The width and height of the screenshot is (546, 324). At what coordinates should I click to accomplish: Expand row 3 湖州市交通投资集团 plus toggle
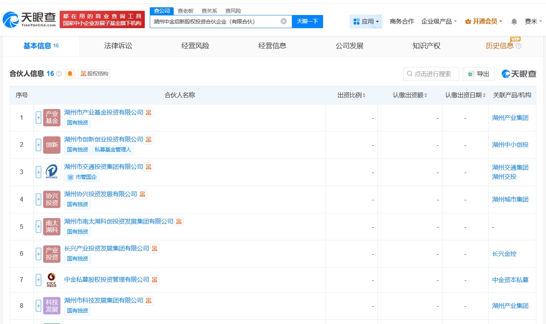pyautogui.click(x=39, y=172)
